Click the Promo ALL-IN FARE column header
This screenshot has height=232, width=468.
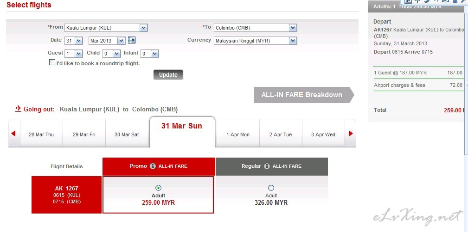159,166
